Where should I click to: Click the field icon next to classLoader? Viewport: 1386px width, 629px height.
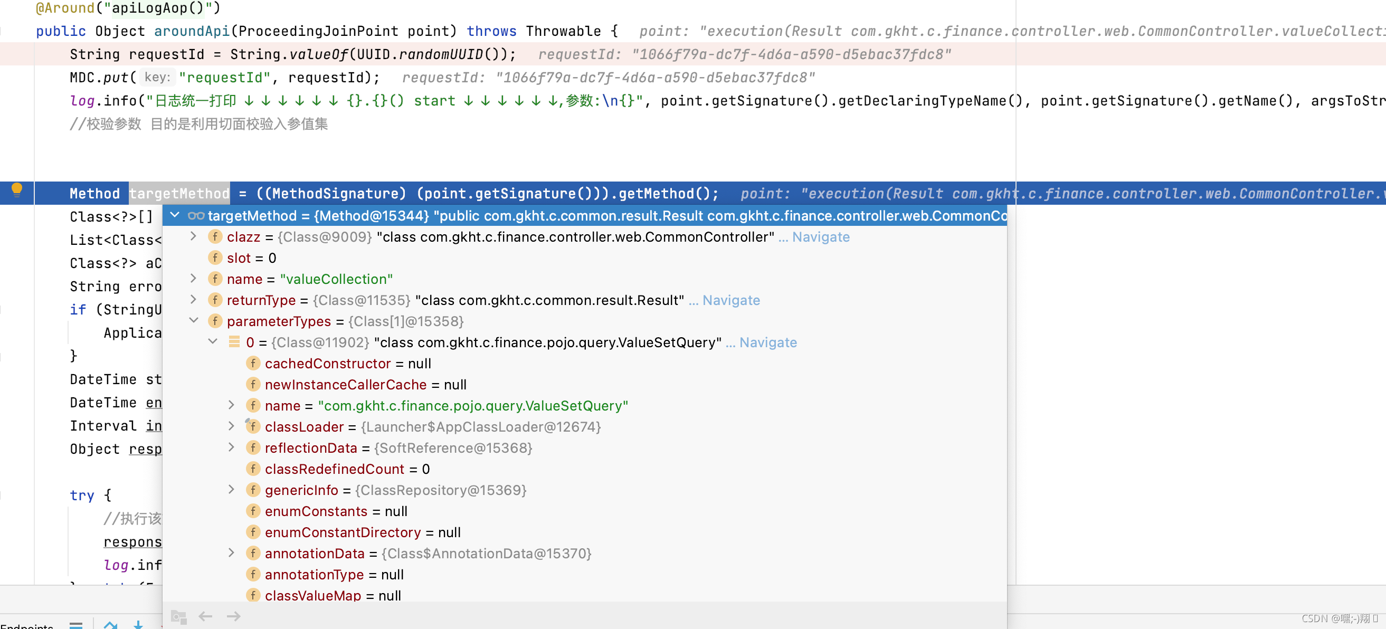tap(253, 426)
